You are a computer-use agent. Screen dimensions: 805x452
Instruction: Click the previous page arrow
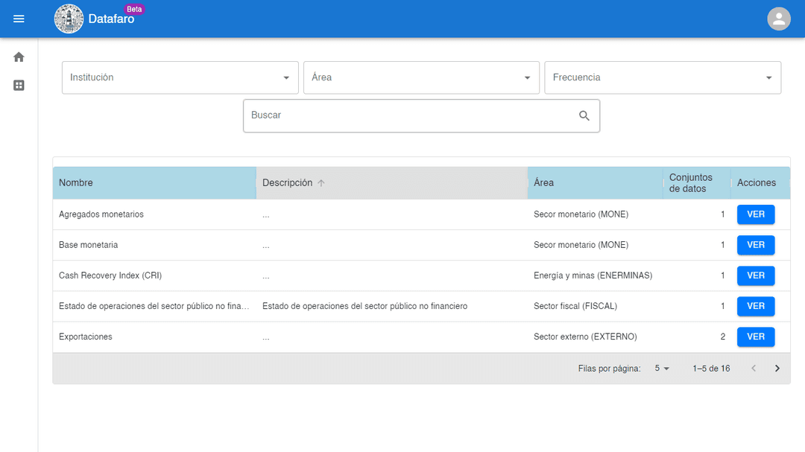pos(754,369)
